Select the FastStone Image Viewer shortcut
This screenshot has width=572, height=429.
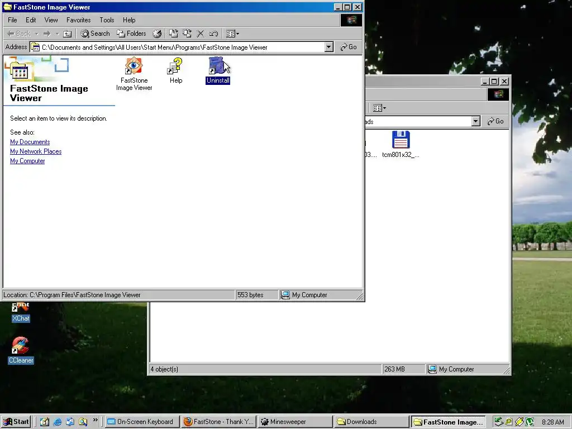134,74
